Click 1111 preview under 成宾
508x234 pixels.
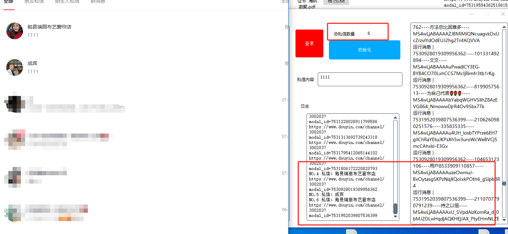point(33,72)
